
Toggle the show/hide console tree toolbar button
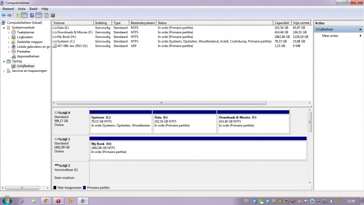(24, 15)
